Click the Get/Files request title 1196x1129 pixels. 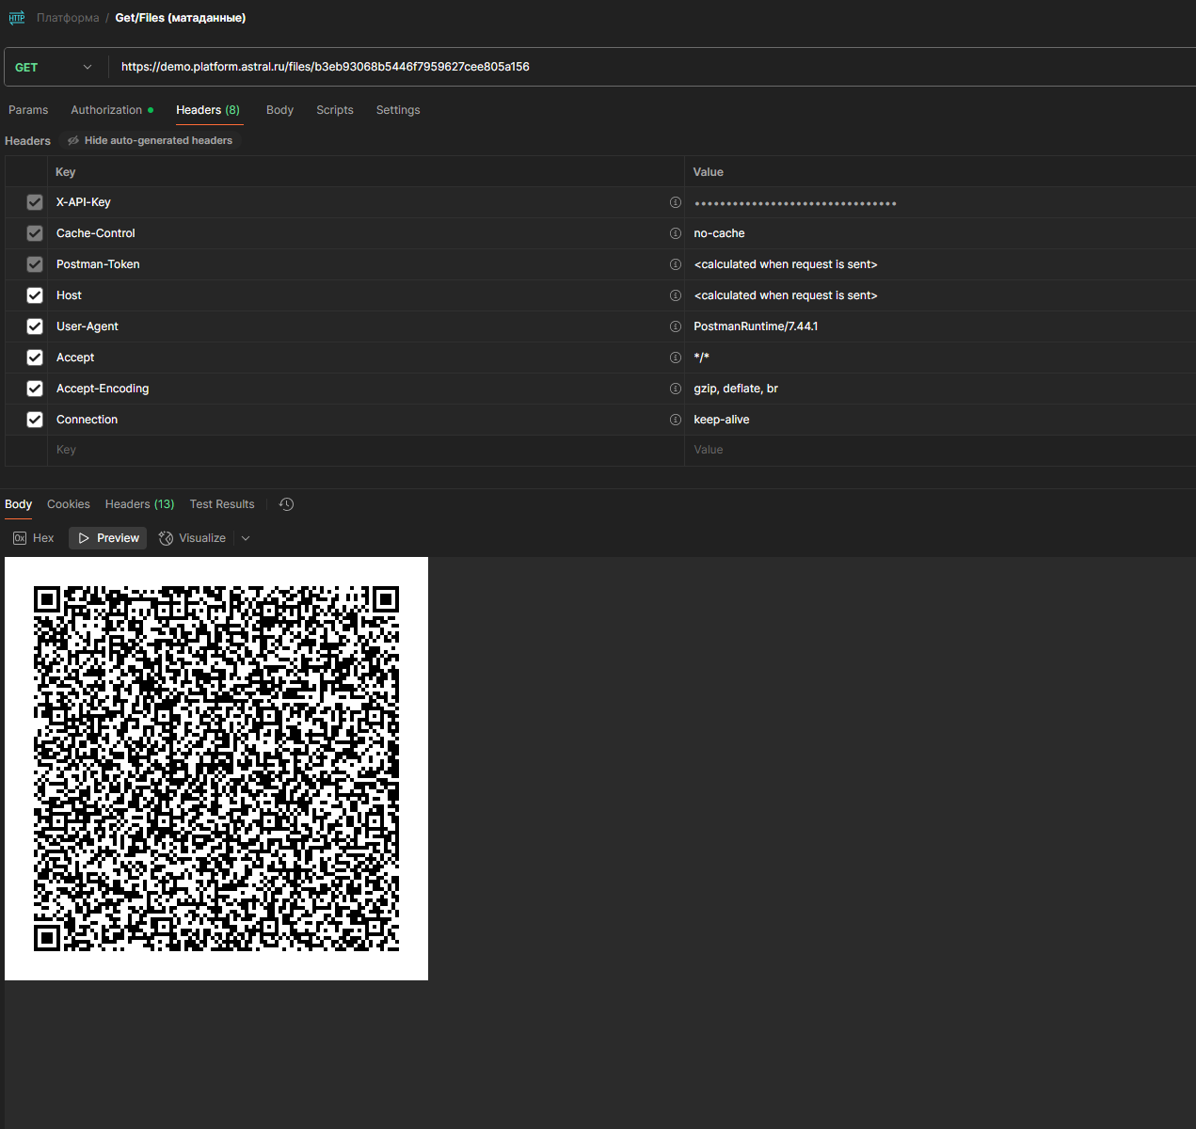tap(181, 18)
